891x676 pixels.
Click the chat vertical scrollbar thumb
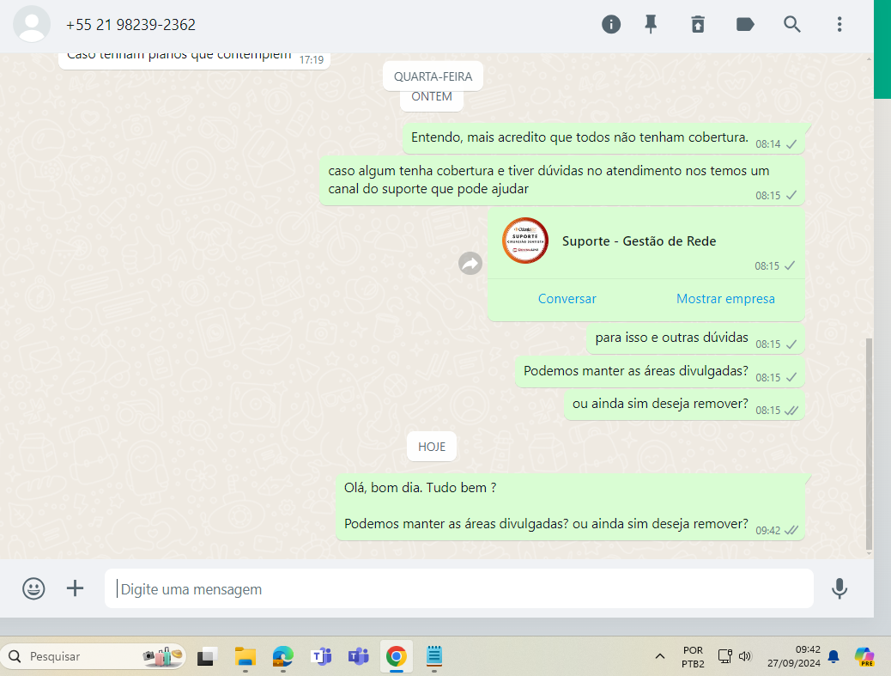pyautogui.click(x=869, y=443)
